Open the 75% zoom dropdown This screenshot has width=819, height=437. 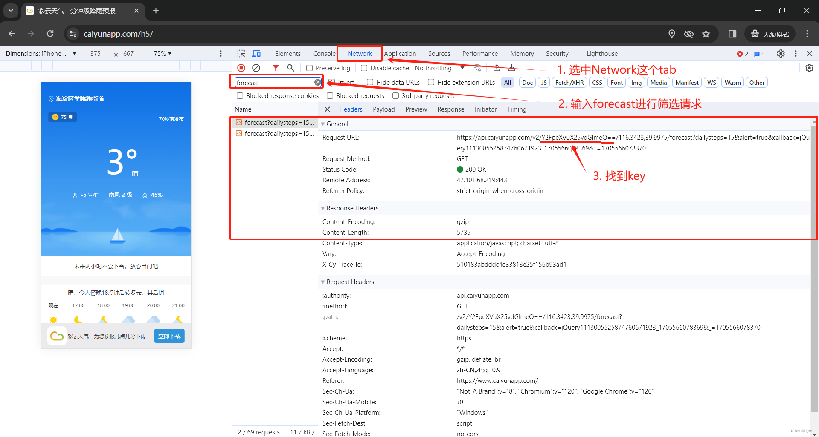point(163,54)
